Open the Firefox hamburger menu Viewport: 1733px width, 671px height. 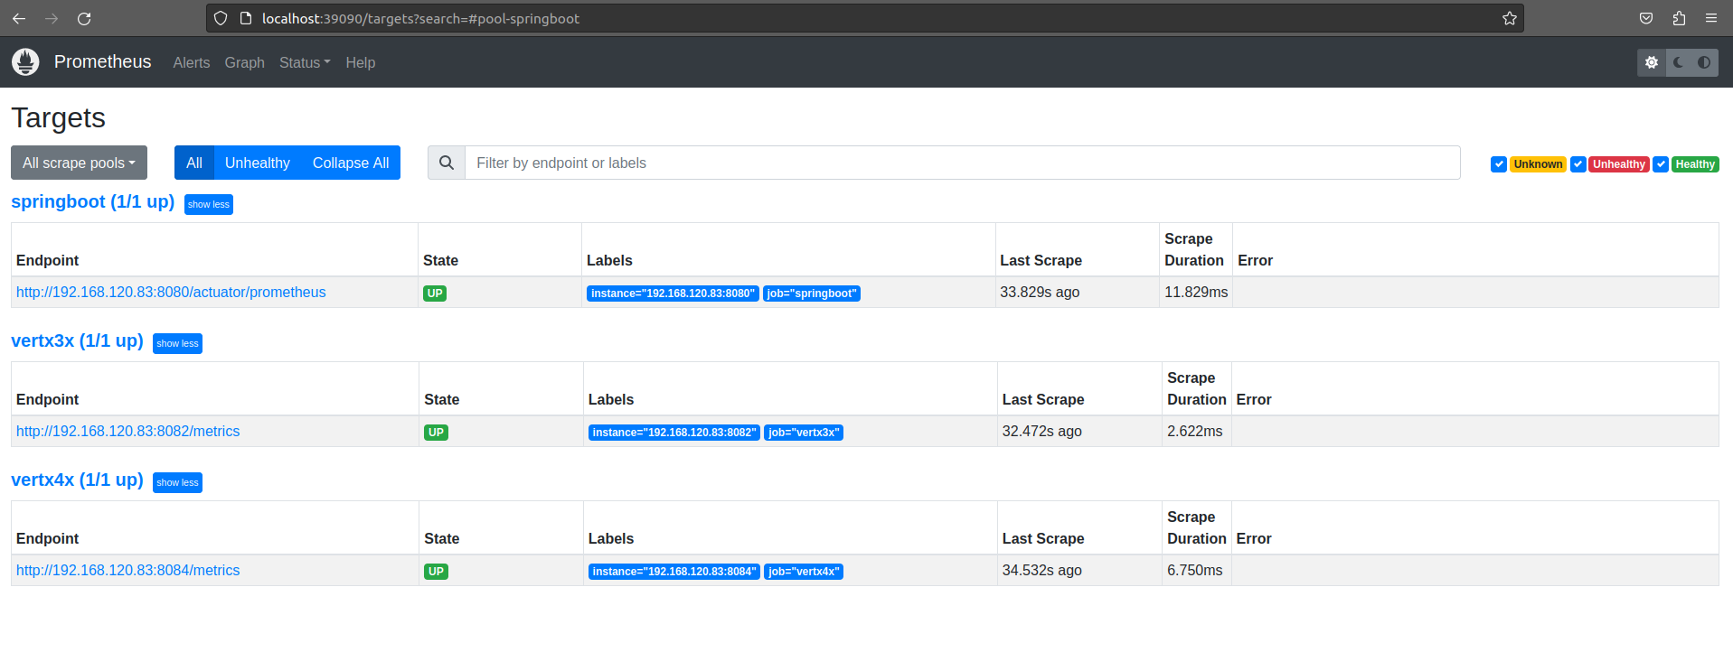pyautogui.click(x=1711, y=18)
